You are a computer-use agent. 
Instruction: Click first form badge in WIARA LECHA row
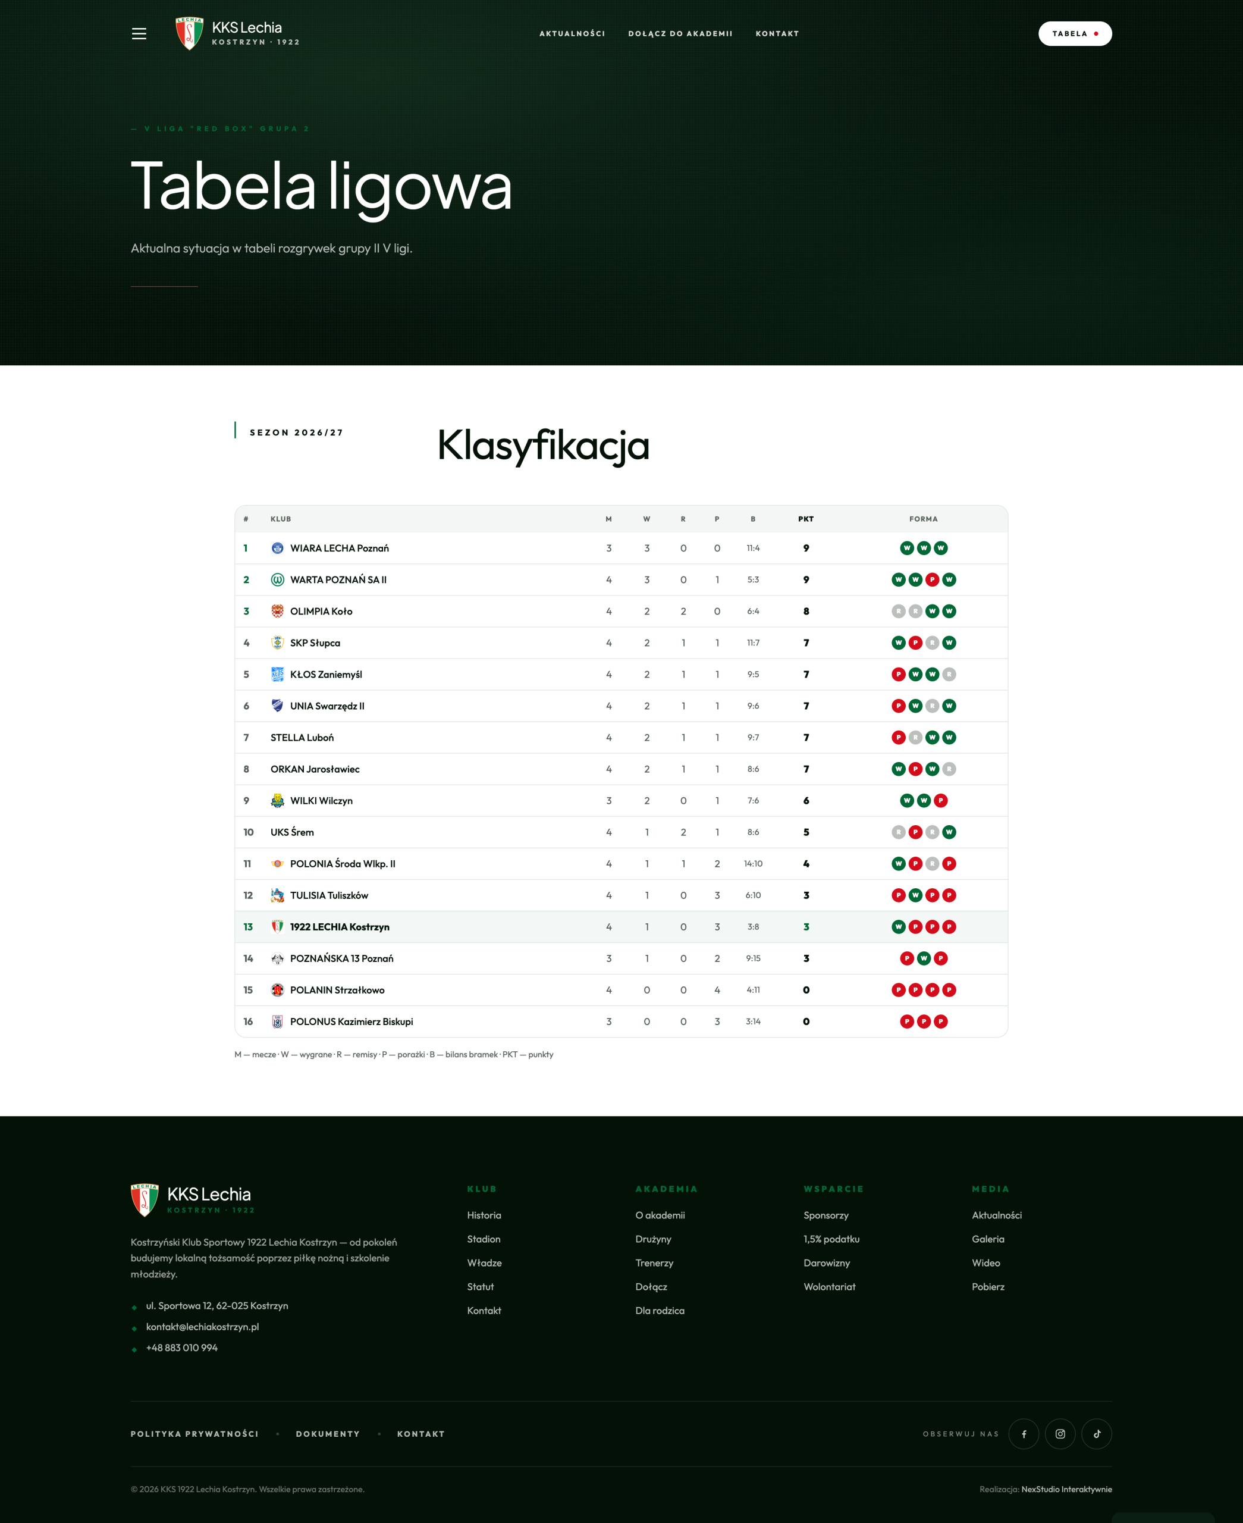(907, 549)
